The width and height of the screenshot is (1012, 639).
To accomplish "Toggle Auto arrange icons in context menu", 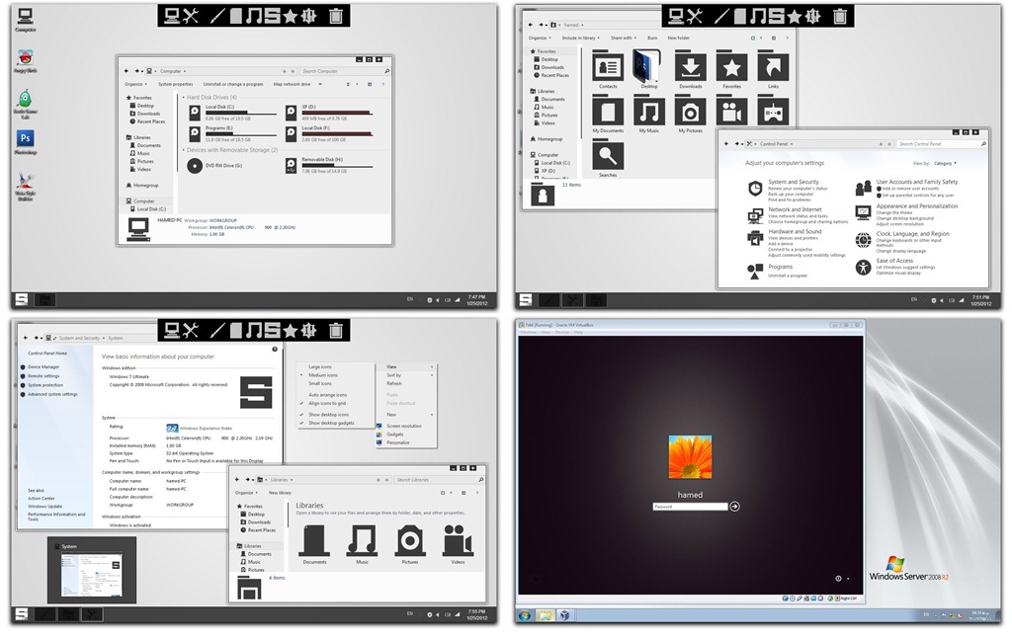I will (x=327, y=395).
